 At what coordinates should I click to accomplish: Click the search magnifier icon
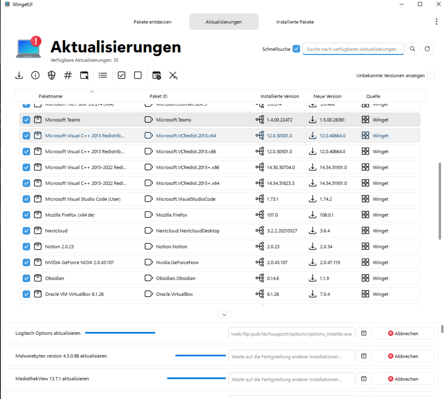click(x=412, y=49)
